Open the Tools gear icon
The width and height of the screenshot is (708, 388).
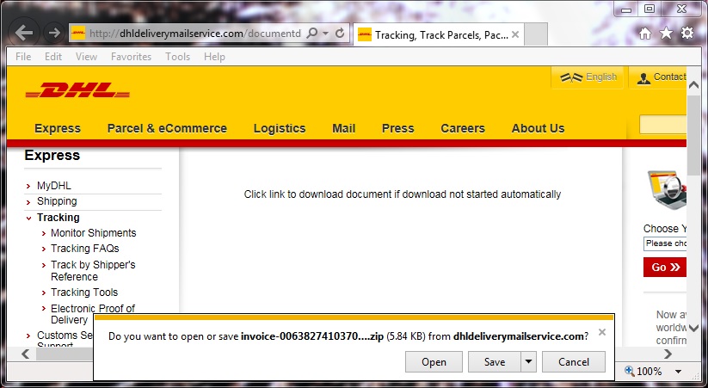pyautogui.click(x=687, y=33)
